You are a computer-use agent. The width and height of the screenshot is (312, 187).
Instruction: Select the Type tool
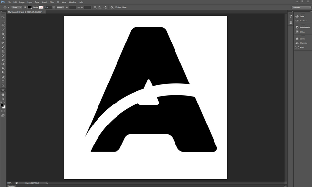click(x=3, y=82)
